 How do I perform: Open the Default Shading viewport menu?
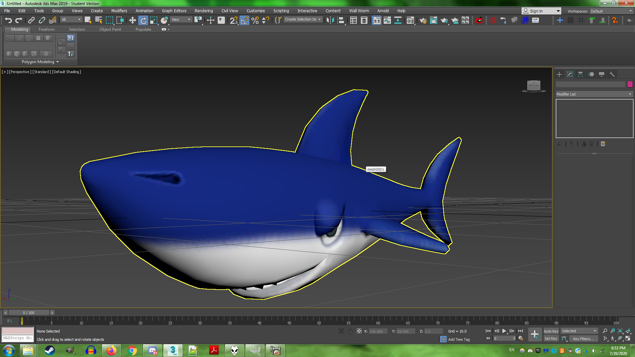66,72
